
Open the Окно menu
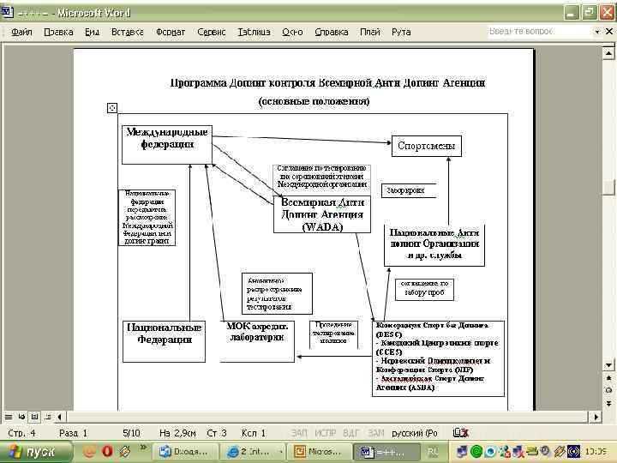292,32
